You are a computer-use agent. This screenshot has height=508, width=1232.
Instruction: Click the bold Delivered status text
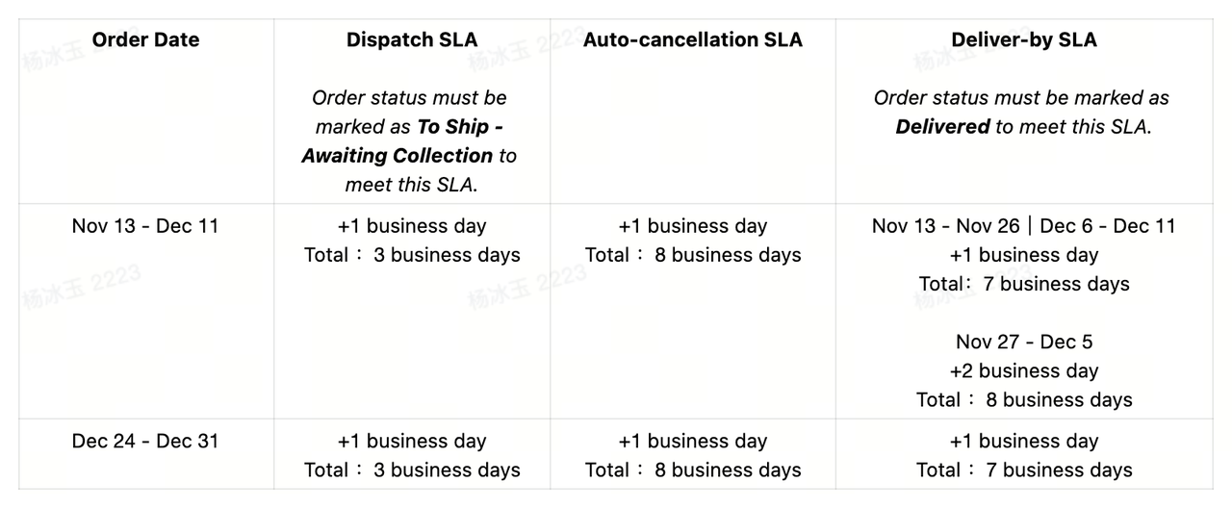tap(942, 127)
